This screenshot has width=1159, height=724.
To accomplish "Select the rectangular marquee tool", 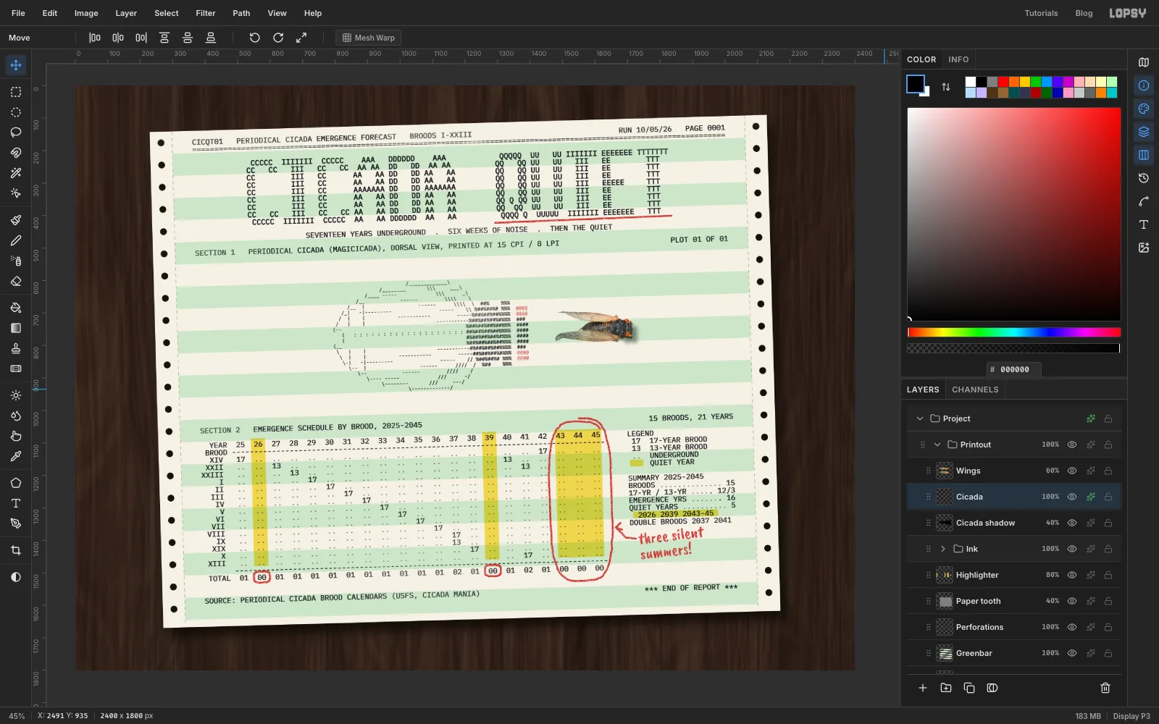I will (x=15, y=92).
